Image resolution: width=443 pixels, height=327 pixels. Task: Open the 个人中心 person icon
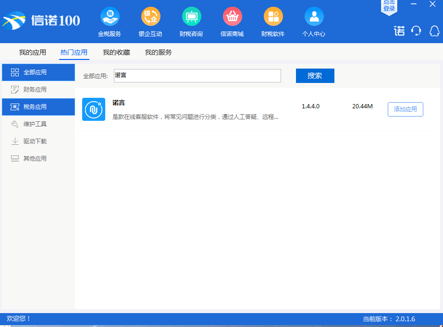pos(314,16)
